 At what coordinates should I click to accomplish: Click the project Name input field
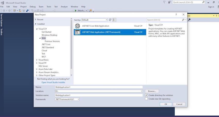tap(99, 87)
